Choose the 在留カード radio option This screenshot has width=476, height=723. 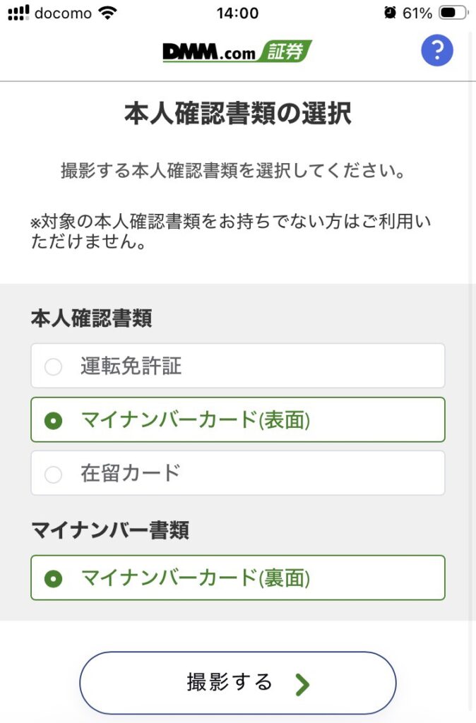53,474
